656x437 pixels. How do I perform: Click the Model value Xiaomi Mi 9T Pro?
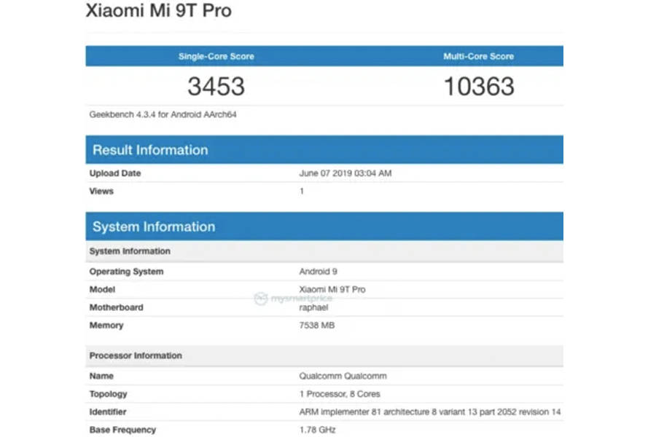(333, 289)
